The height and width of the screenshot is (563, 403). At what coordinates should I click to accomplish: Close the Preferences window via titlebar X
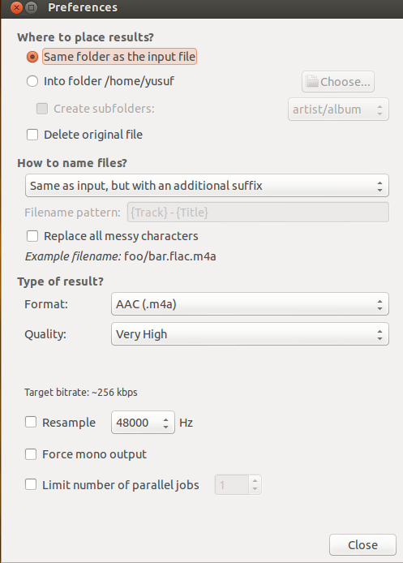[16, 7]
